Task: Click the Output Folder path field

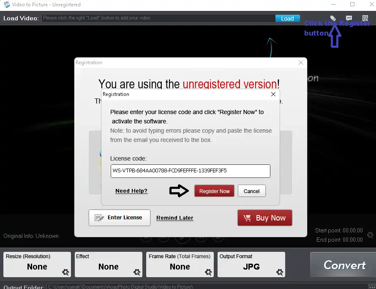Action: (207, 286)
